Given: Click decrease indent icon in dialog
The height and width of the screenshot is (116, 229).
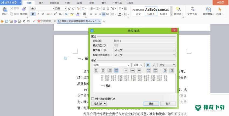Looking at the screenshot, I should [165, 71].
